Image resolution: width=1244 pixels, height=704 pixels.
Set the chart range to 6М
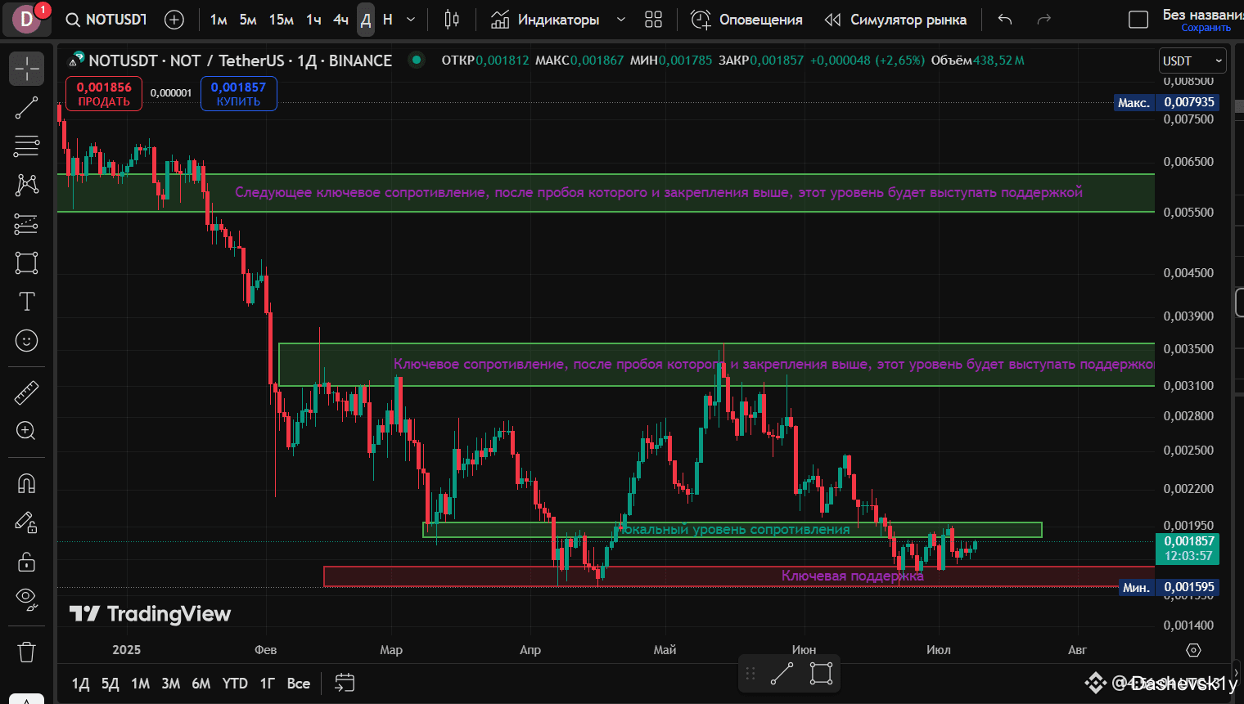click(201, 684)
